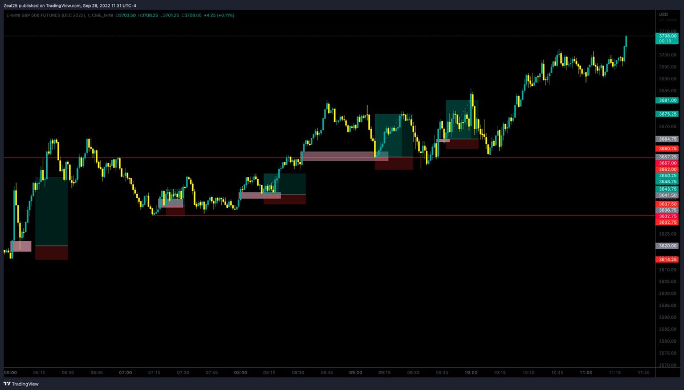684x390 pixels.
Task: Select the gray 3641.50 price label
Action: [x=667, y=195]
